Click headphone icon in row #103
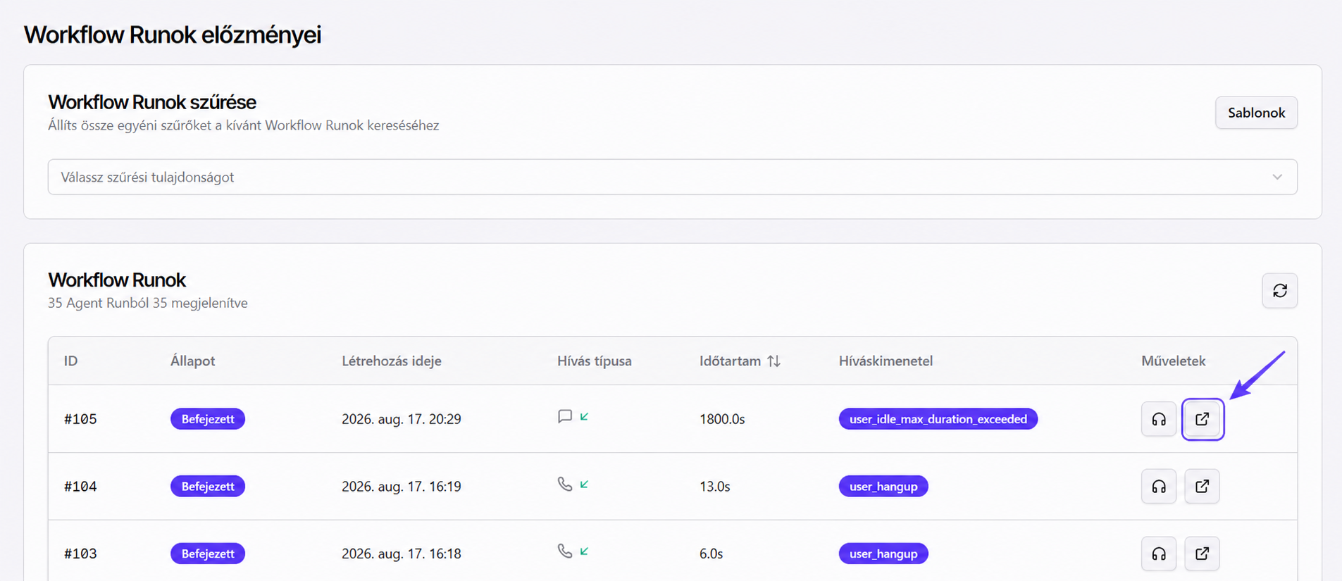The height and width of the screenshot is (581, 1342). (1159, 554)
